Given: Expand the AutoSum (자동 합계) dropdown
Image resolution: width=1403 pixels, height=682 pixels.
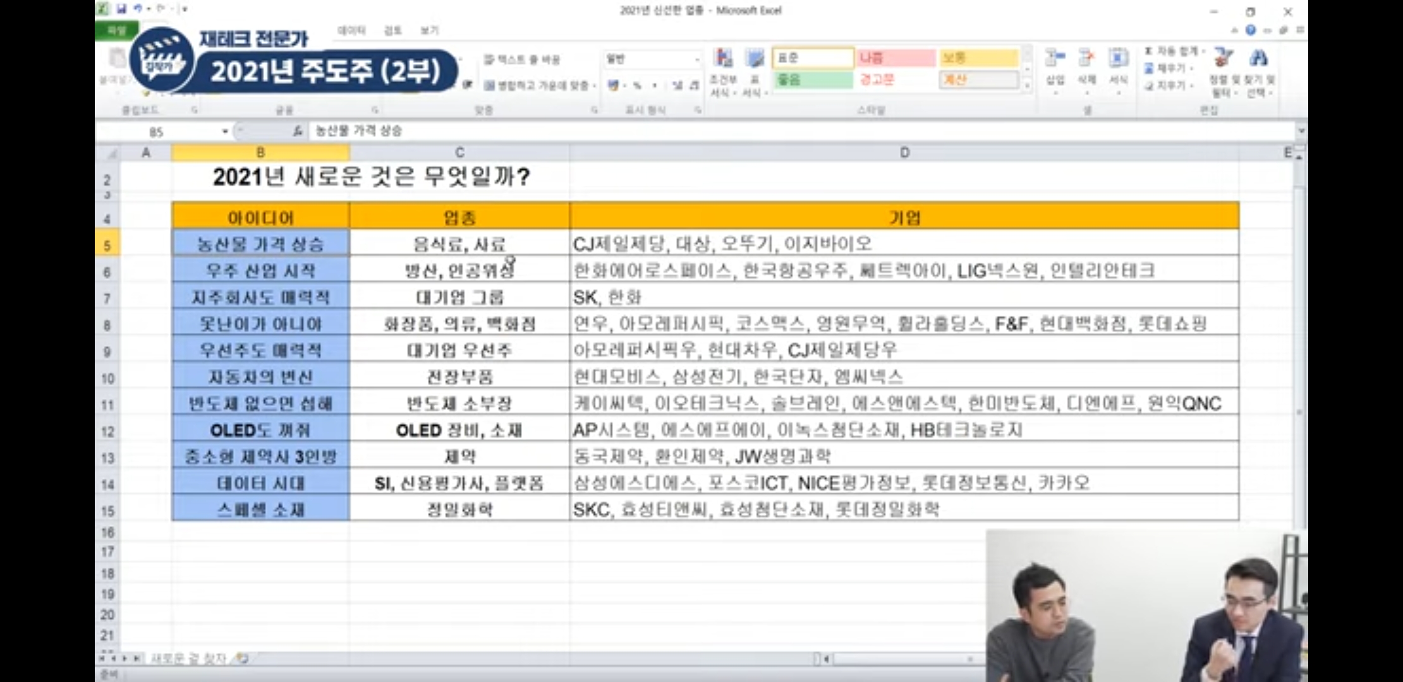Looking at the screenshot, I should click(x=1203, y=51).
